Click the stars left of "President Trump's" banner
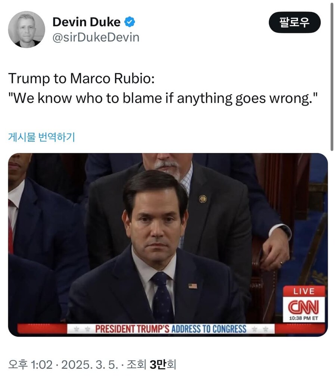 tap(82, 329)
